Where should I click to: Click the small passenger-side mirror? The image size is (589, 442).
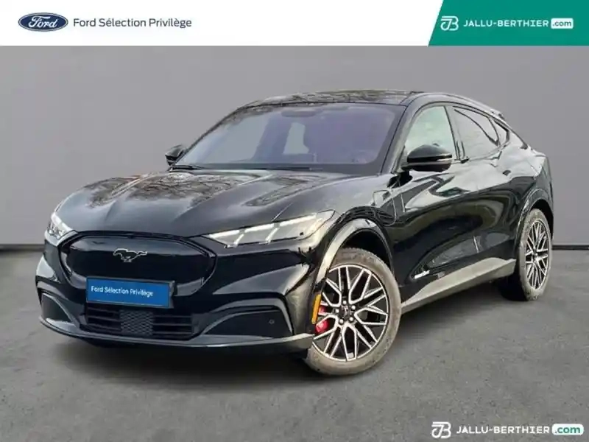click(174, 154)
